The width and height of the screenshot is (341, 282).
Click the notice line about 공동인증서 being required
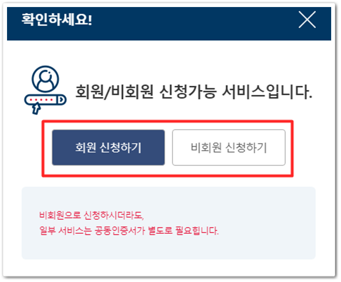(x=129, y=230)
